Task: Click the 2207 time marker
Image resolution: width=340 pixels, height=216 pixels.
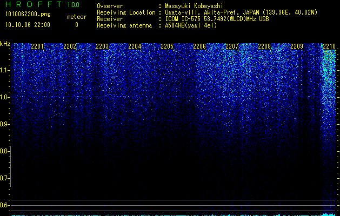Action: pyautogui.click(x=232, y=46)
